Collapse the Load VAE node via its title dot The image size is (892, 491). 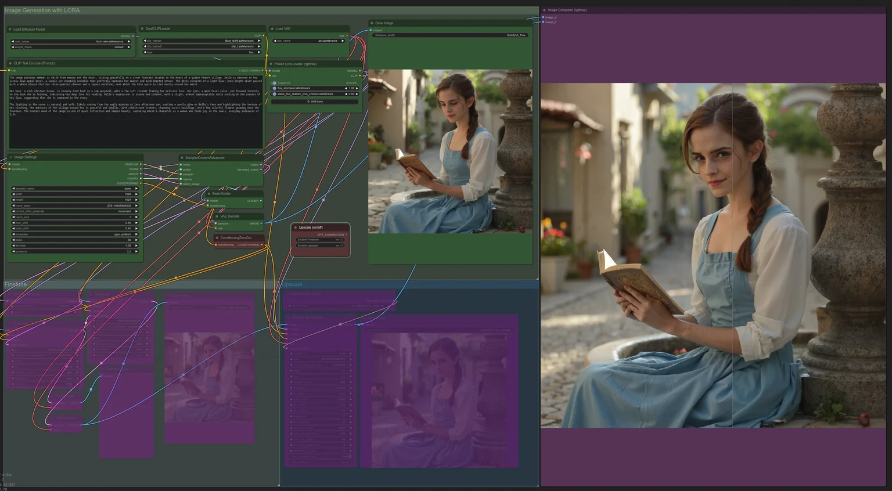(272, 28)
